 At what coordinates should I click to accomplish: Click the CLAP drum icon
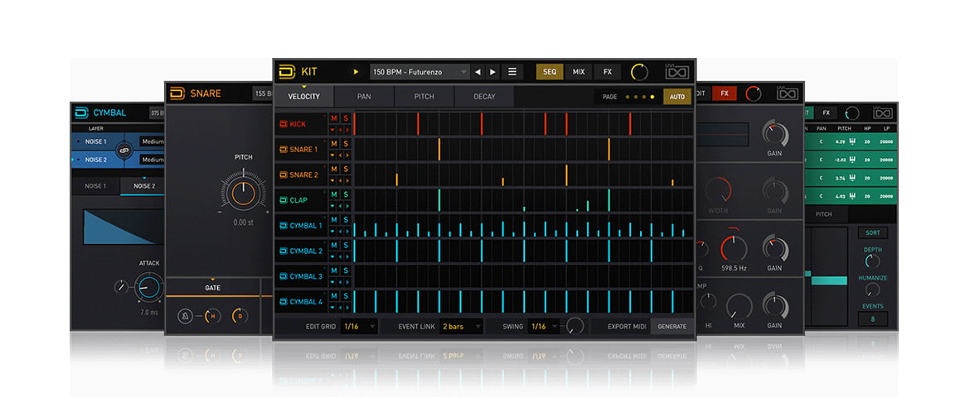[284, 200]
